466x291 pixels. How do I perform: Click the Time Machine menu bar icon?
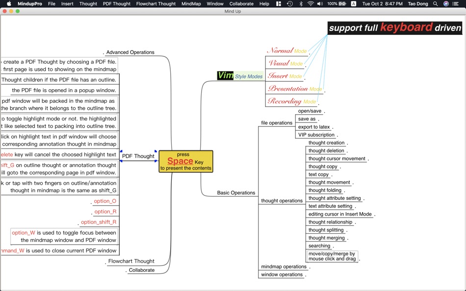[x=290, y=4]
